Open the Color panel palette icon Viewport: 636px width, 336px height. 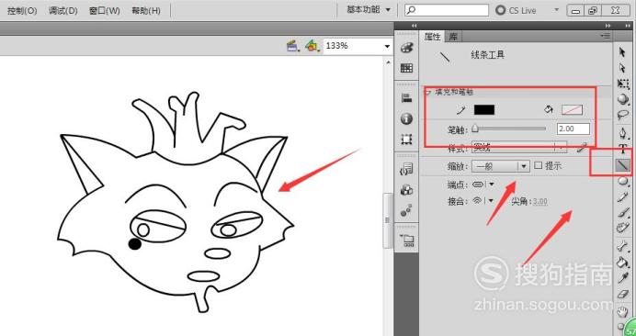(406, 48)
